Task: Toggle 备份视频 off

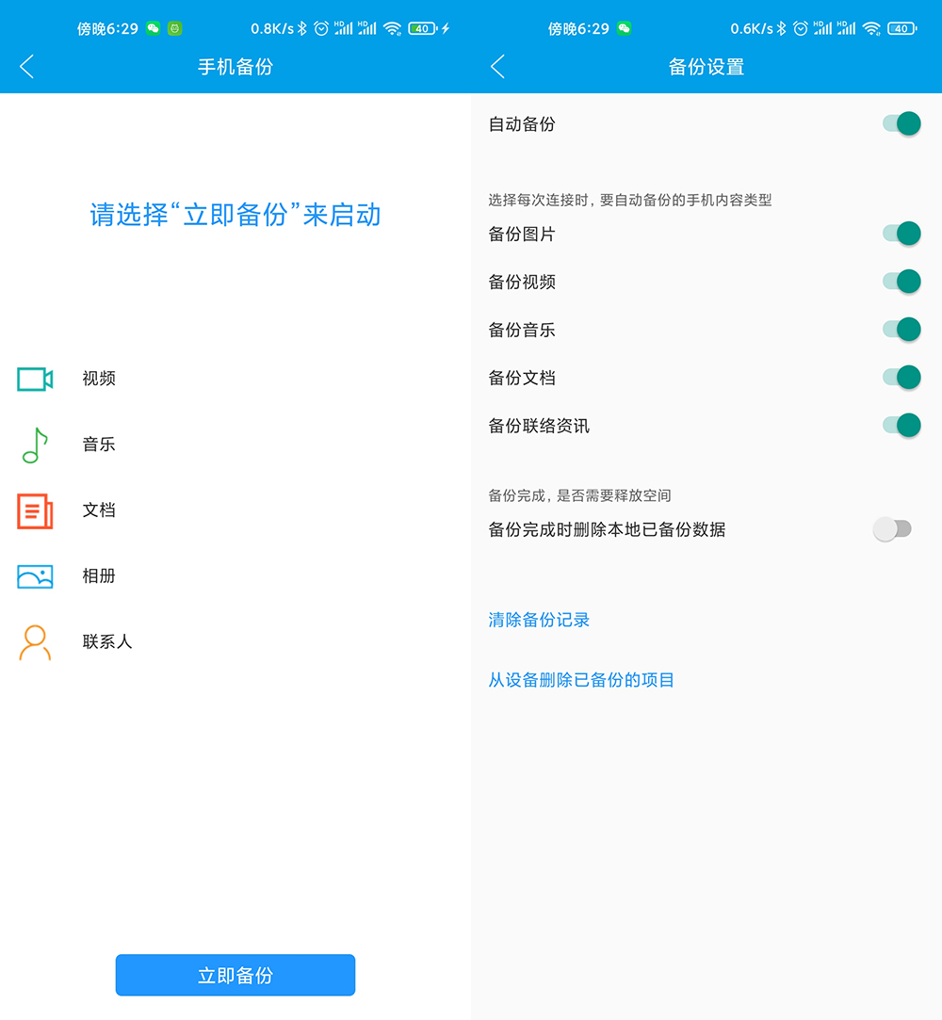Action: (902, 281)
